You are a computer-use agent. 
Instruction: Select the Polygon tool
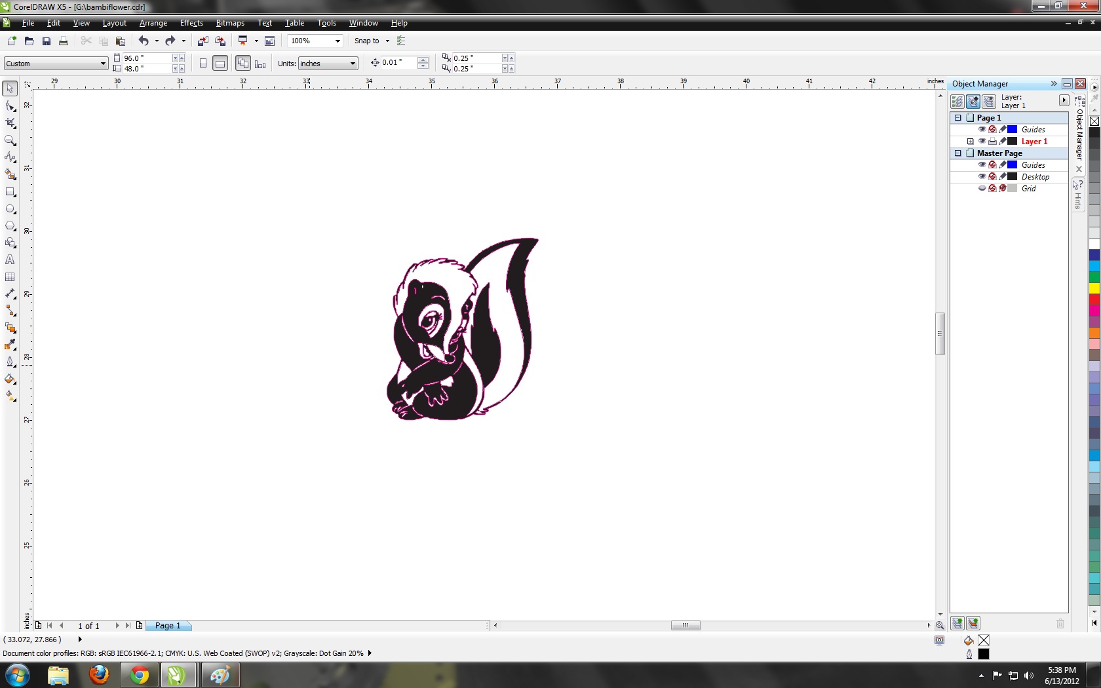[x=10, y=226]
